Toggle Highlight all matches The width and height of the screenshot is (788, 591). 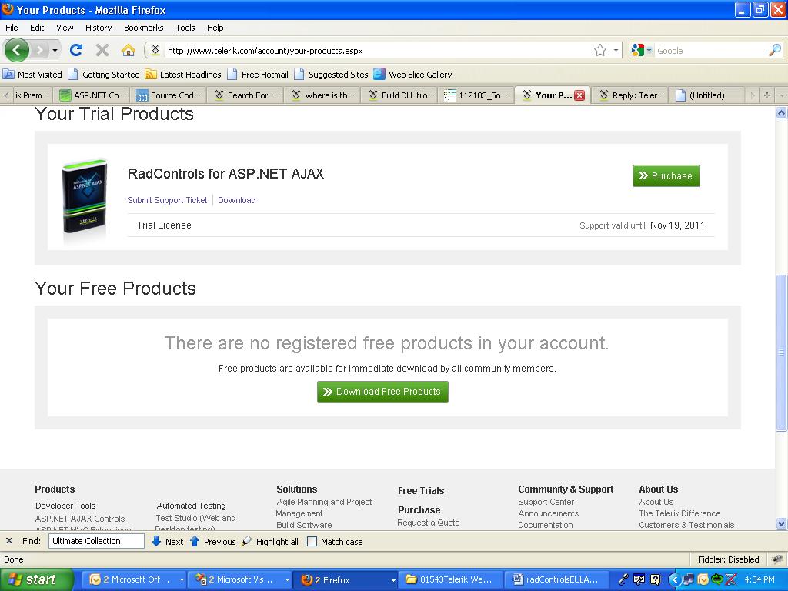pyautogui.click(x=270, y=541)
